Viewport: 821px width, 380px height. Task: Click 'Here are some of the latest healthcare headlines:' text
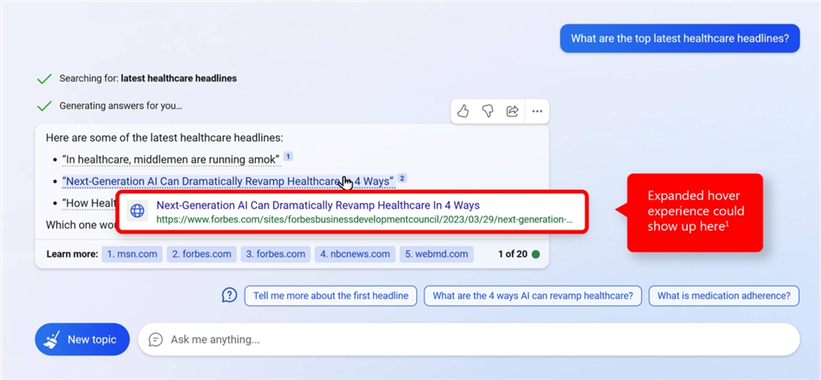(x=164, y=138)
